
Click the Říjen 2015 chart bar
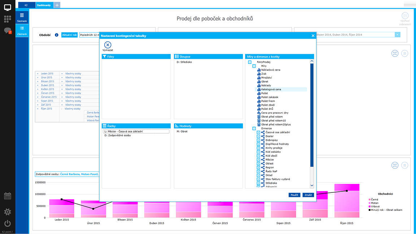click(347, 200)
